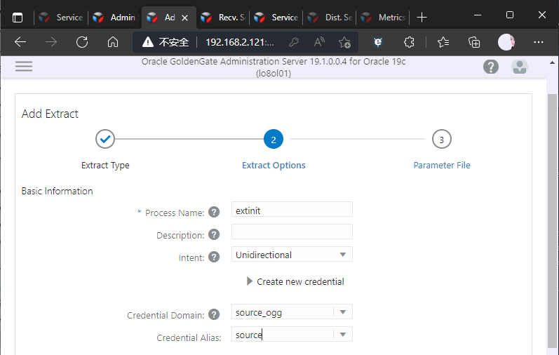The height and width of the screenshot is (355, 559).
Task: Click help icon beside Intent field
Action: click(x=214, y=257)
